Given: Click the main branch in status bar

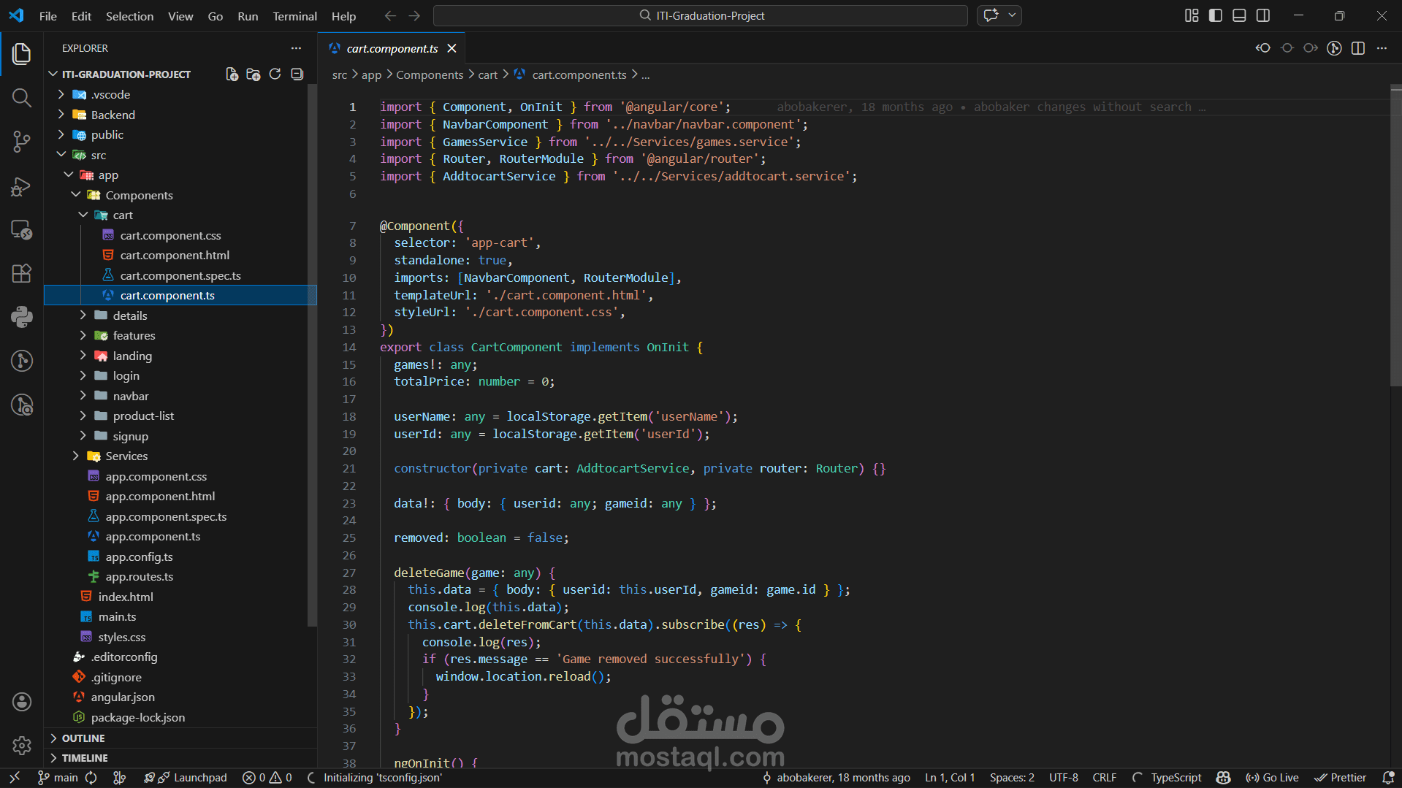Looking at the screenshot, I should click(58, 778).
